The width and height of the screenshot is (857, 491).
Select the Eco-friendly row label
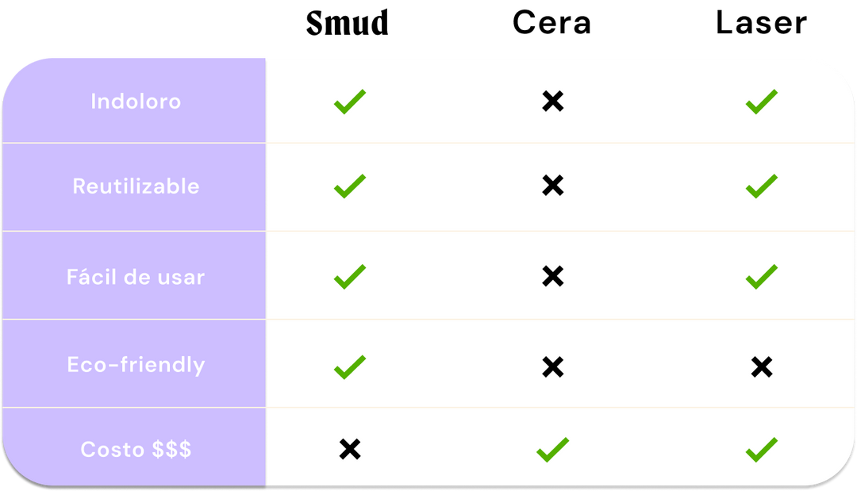[x=136, y=365]
